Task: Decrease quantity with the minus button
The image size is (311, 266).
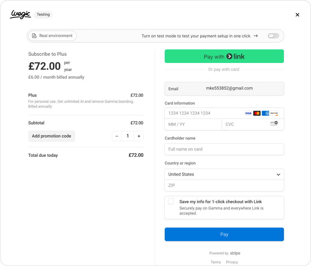Action: [117, 136]
